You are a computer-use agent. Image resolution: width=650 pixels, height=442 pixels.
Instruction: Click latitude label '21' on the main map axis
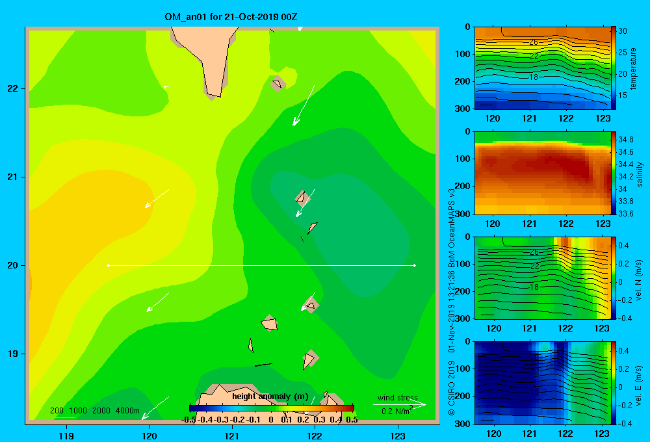point(13,177)
